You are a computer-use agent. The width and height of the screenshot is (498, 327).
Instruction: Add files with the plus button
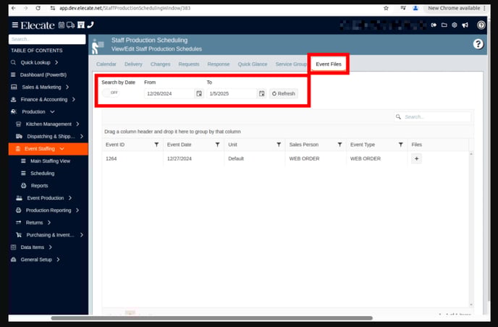tap(416, 158)
